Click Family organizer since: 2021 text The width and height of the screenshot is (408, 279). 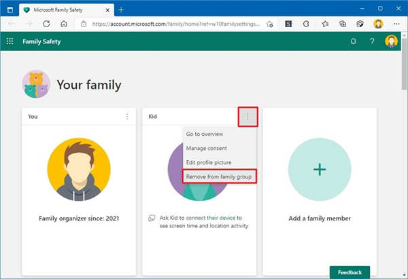[79, 218]
